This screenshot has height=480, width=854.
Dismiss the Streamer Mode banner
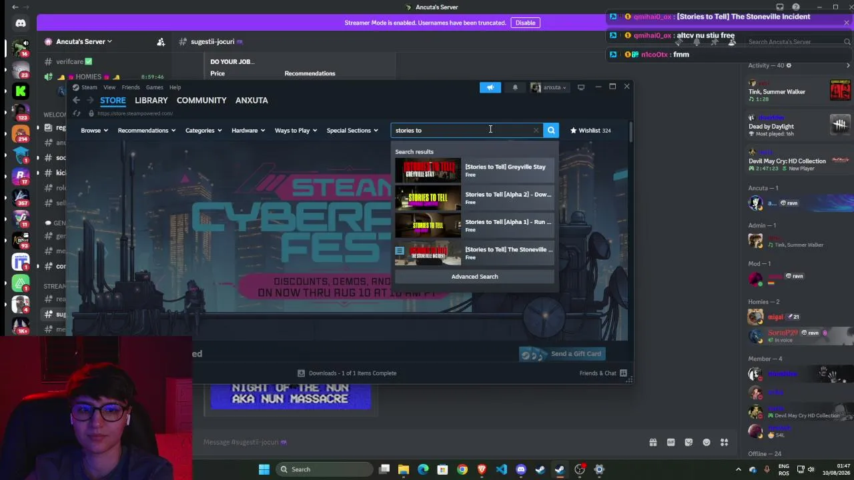847,23
